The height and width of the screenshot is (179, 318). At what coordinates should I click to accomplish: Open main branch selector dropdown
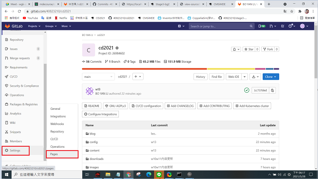(98, 76)
